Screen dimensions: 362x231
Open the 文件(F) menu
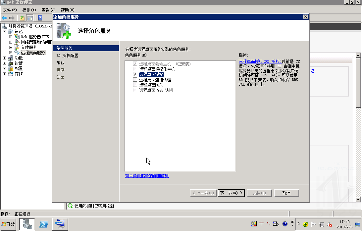tap(10, 10)
